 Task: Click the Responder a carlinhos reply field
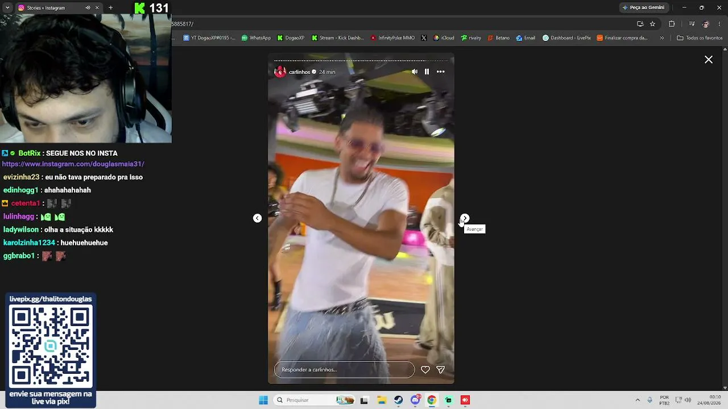click(x=345, y=369)
